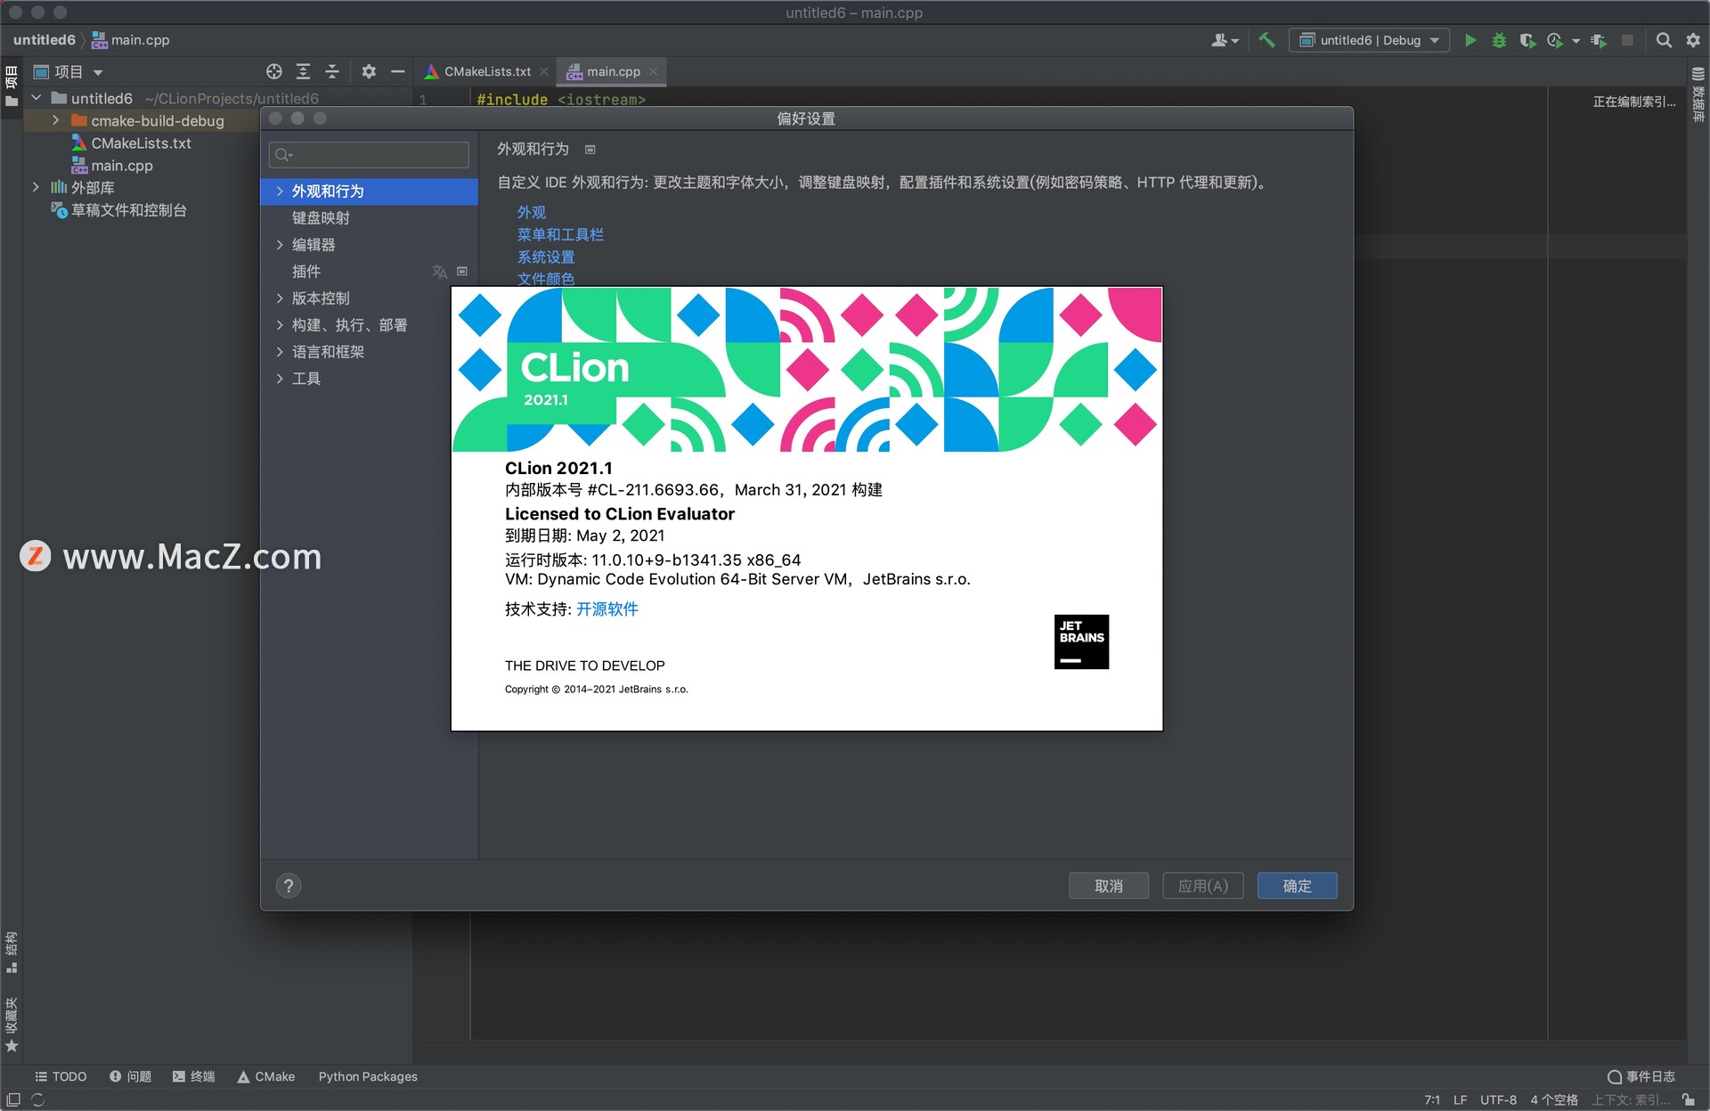
Task: Click the Profile run icon with clock
Action: click(1555, 40)
